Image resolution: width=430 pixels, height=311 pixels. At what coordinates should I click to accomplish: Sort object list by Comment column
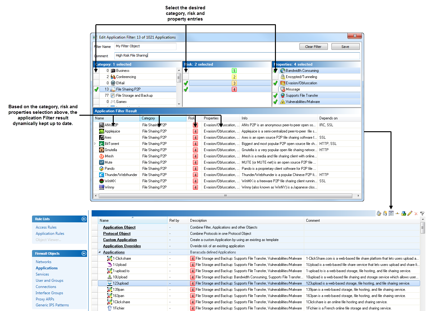362,220
